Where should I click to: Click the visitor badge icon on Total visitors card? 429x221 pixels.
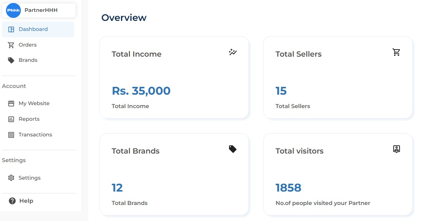pos(396,149)
